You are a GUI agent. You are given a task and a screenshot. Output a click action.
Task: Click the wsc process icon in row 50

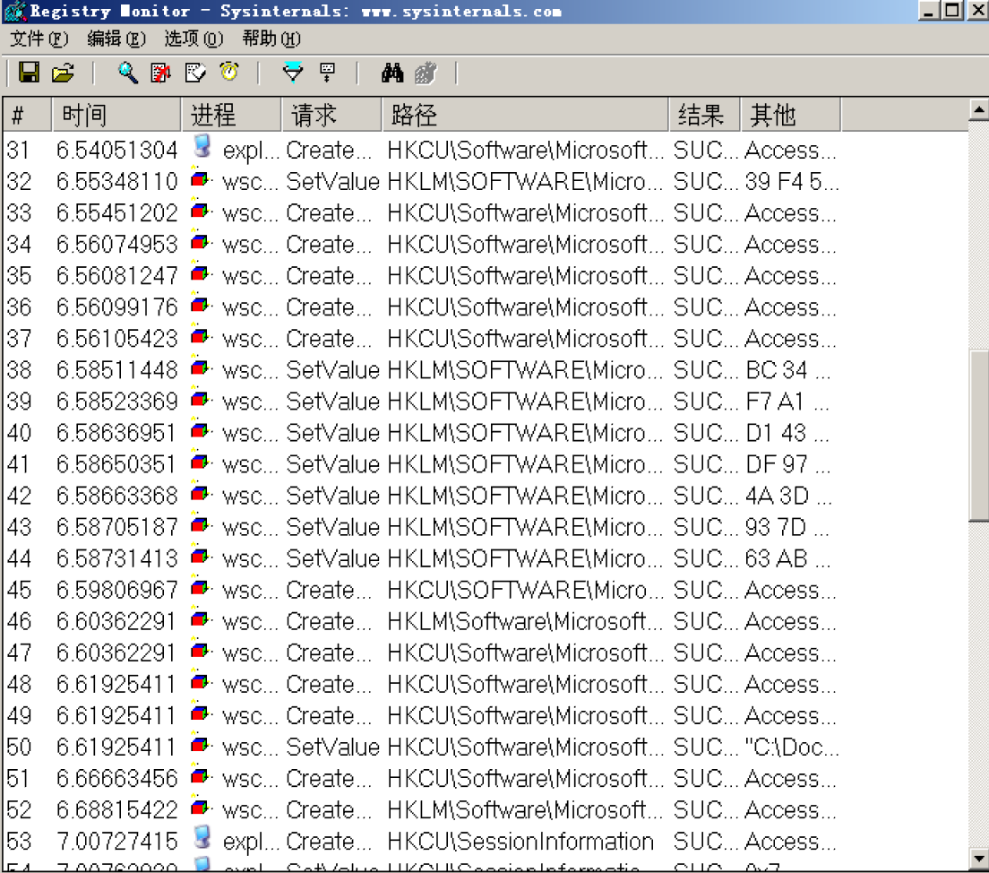tap(202, 745)
